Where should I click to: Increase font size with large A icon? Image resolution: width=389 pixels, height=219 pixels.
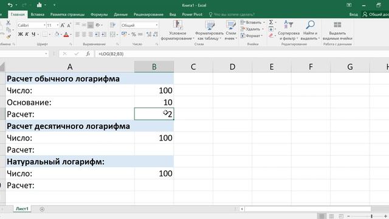click(63, 26)
